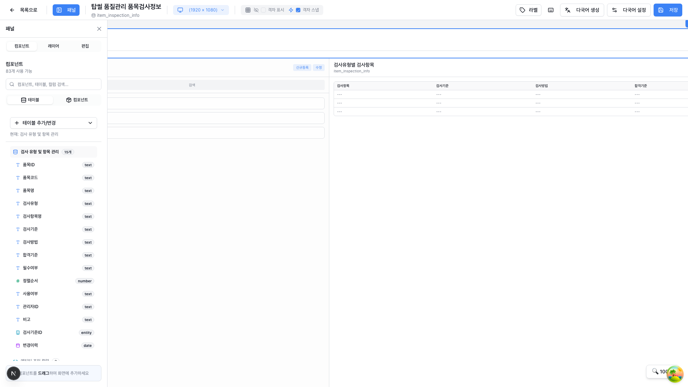Screen dimensions: 688x387
Task: Click the 다국어 생성 button
Action: (x=582, y=10)
